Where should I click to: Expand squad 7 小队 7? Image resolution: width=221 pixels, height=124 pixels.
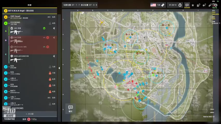9,98
